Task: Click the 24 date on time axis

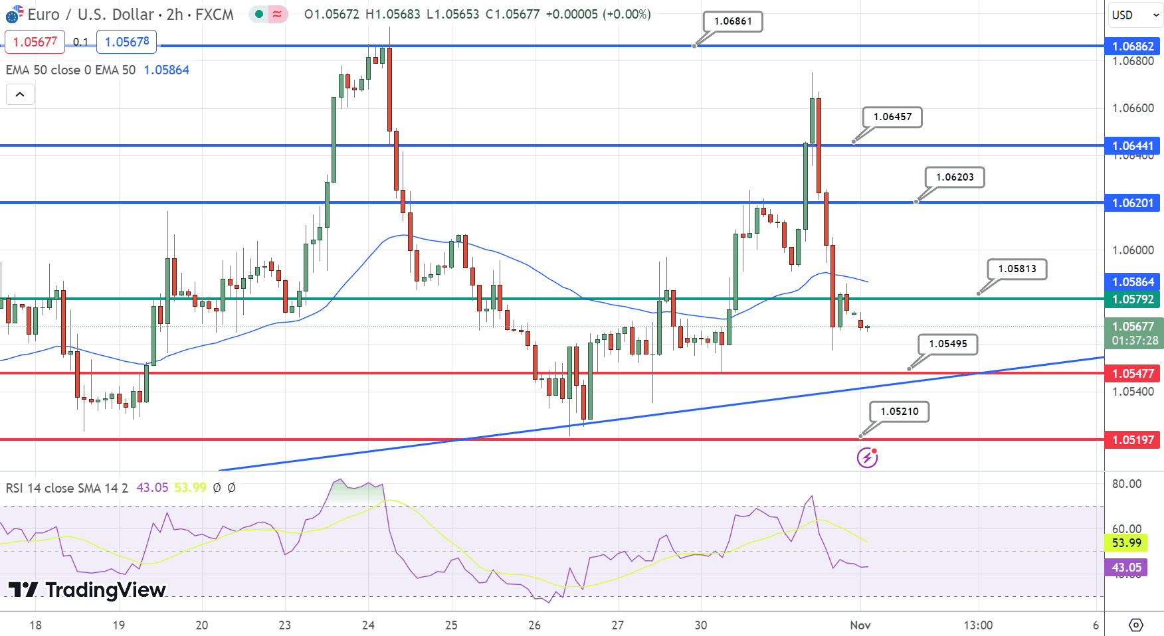Action: [x=368, y=625]
